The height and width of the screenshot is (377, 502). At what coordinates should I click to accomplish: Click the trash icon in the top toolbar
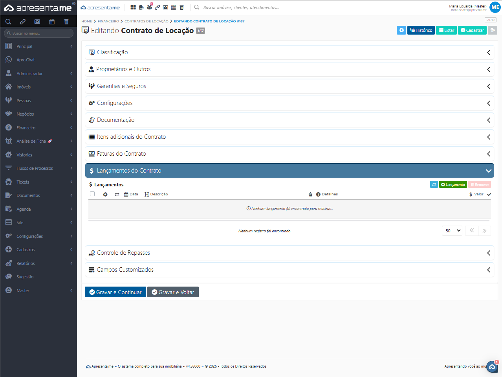click(181, 7)
